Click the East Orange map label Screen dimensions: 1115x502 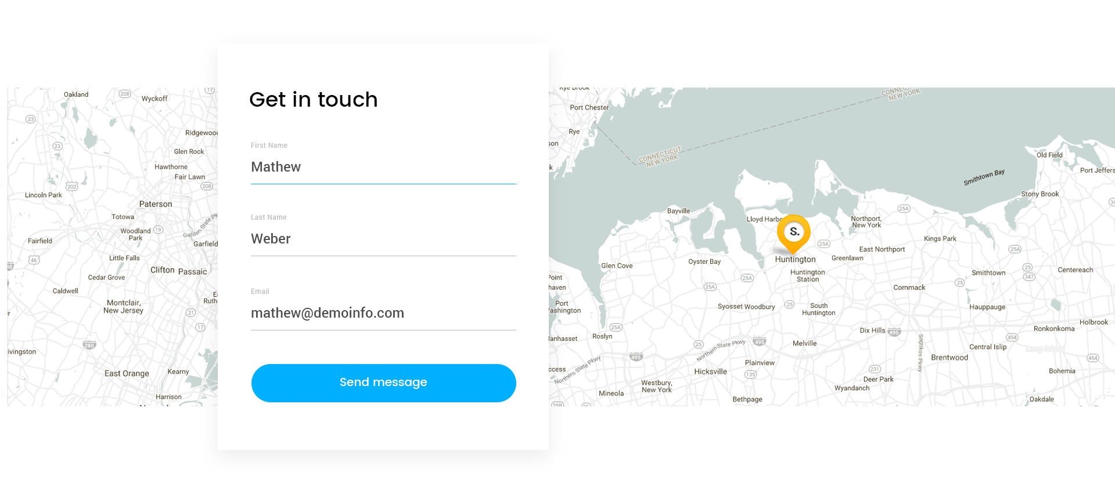click(127, 373)
